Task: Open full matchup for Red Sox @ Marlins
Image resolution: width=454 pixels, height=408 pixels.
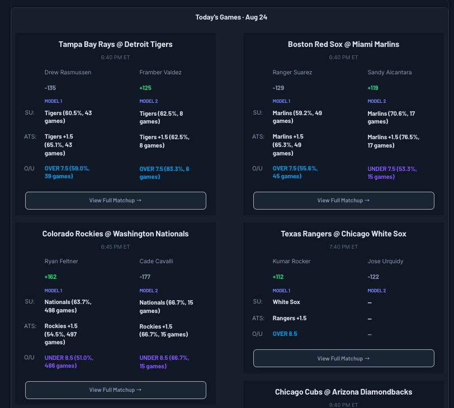Action: [x=344, y=201]
